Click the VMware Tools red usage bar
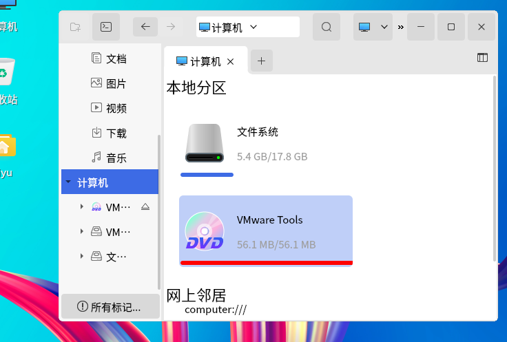Viewport: 507px width, 342px height. coord(267,263)
